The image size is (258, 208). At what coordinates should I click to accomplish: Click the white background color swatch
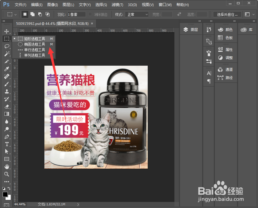tap(9, 198)
